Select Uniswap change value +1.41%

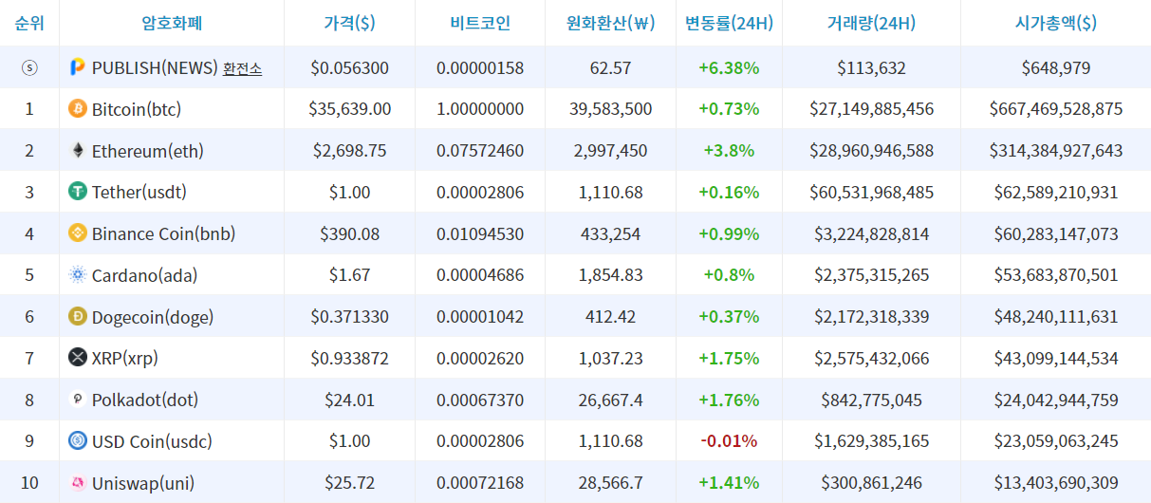pos(729,482)
